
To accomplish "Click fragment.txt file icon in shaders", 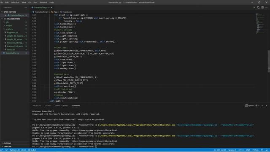I will pyautogui.click(x=5, y=33).
